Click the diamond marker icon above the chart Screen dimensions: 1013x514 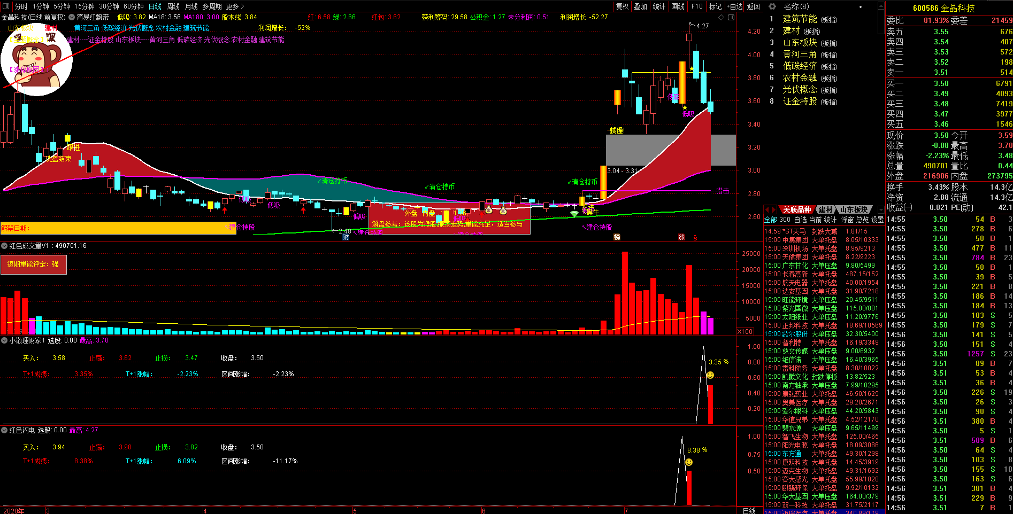point(722,17)
